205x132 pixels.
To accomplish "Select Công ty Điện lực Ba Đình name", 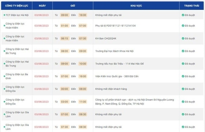I will pos(17,76).
